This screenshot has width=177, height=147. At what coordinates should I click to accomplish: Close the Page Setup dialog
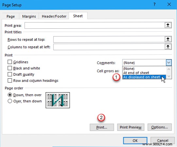(169, 5)
